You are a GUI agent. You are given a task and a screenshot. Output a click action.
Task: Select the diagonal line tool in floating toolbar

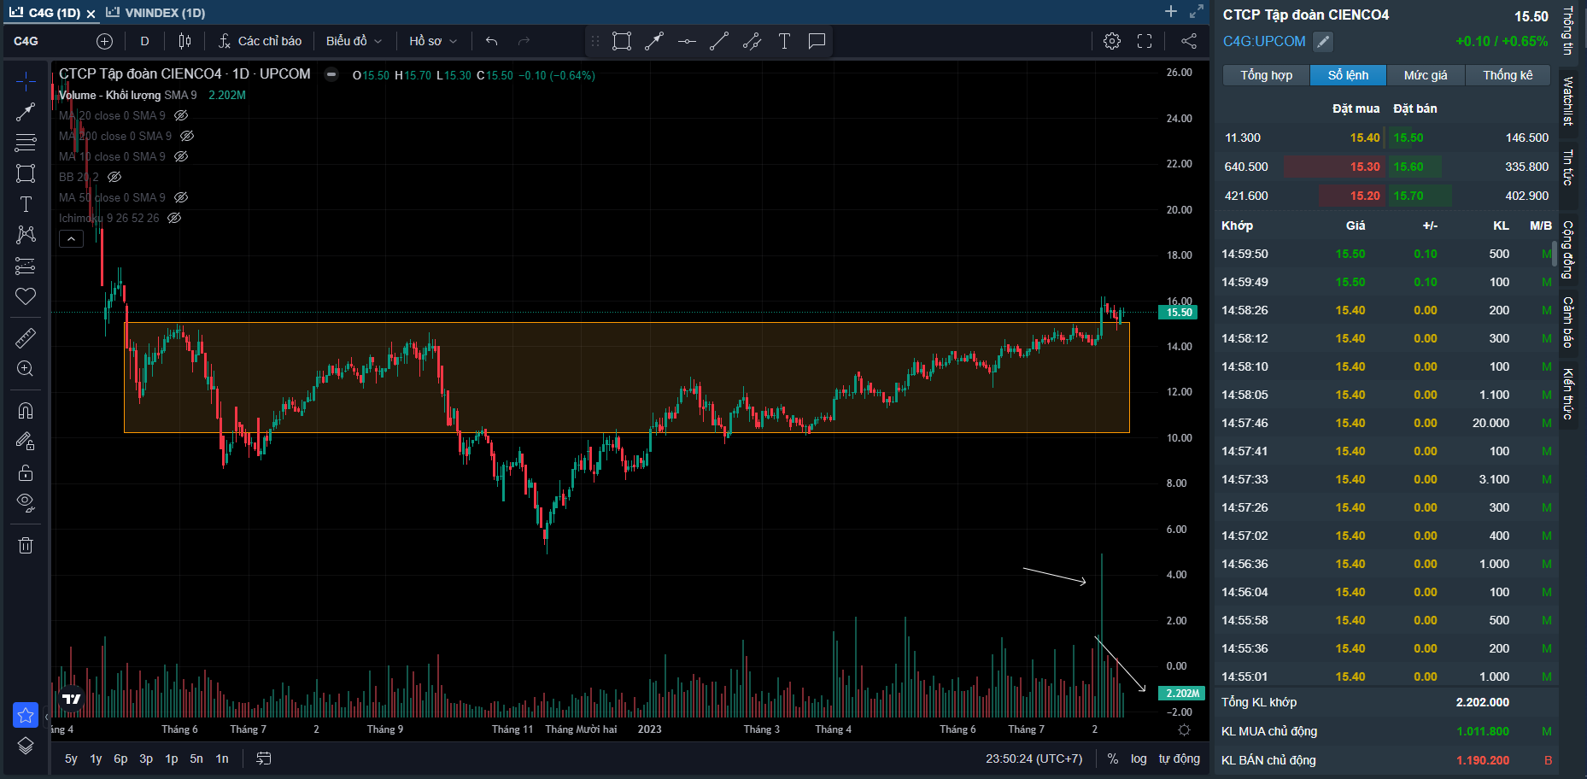coord(719,41)
